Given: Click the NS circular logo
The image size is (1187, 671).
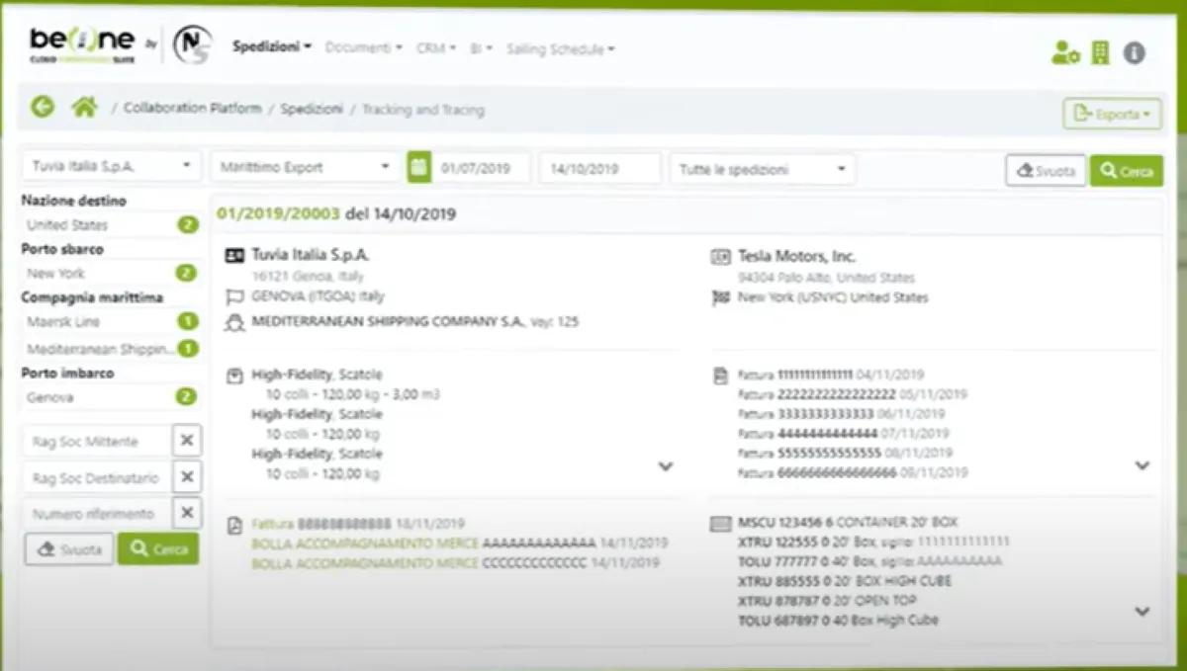Looking at the screenshot, I should click(192, 44).
